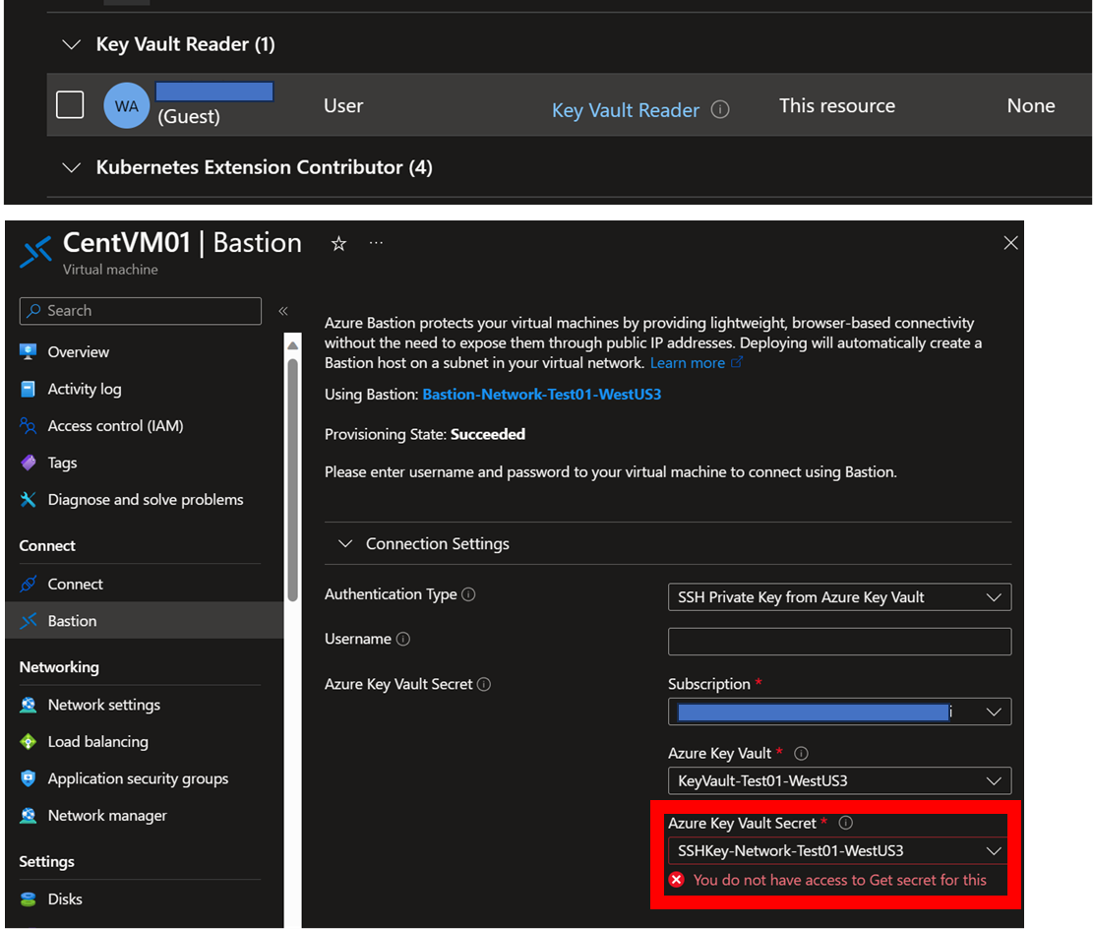Open Application security groups page

(138, 779)
